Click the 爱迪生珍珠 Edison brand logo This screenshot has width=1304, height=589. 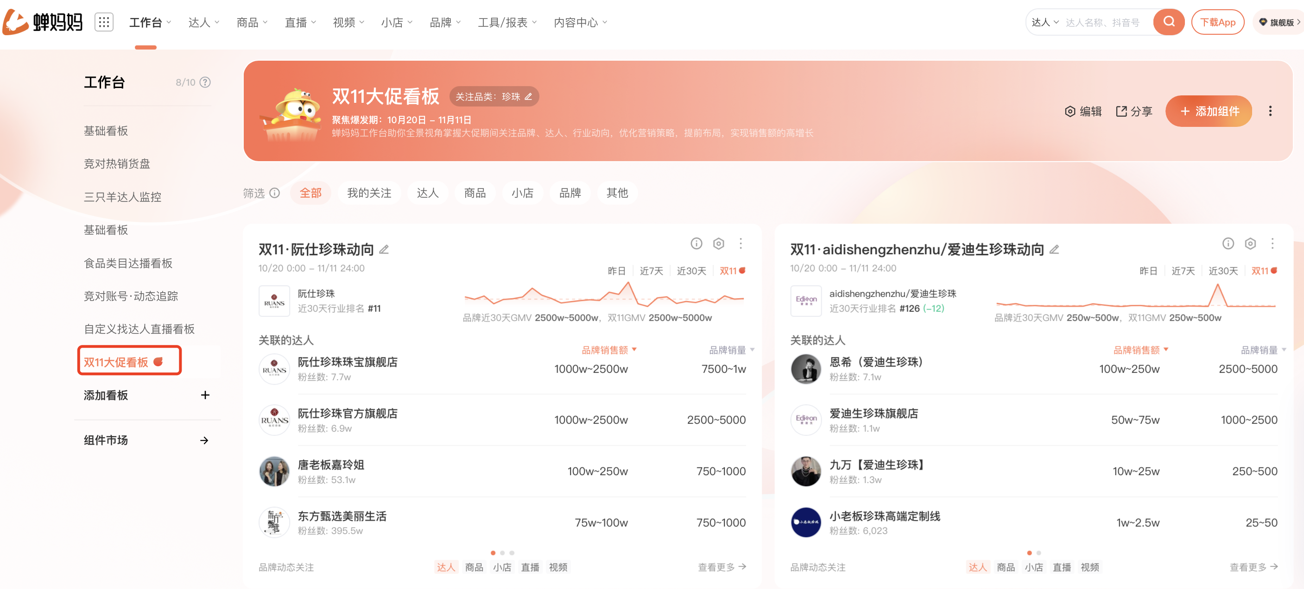pyautogui.click(x=806, y=301)
